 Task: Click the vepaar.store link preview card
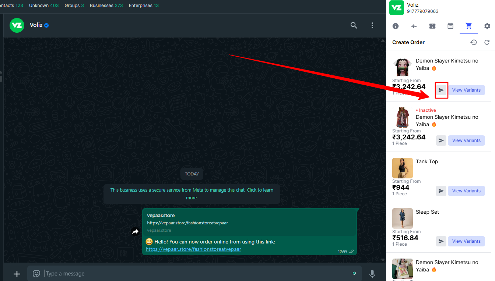click(249, 223)
